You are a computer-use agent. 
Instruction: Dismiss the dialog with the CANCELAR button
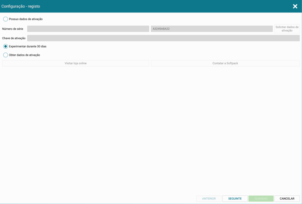[287, 199]
